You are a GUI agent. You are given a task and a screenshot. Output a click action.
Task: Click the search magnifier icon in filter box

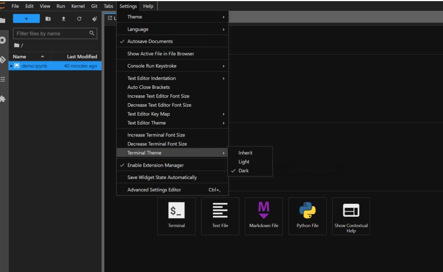(92, 33)
